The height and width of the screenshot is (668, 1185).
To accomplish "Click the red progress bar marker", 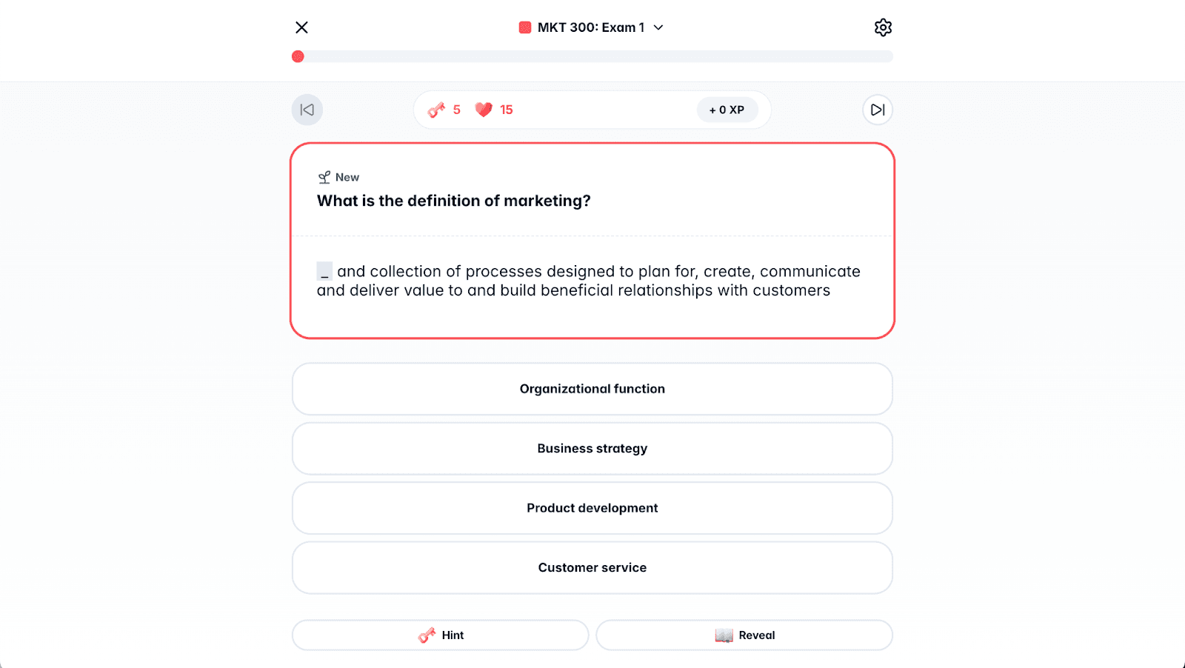I will [298, 56].
